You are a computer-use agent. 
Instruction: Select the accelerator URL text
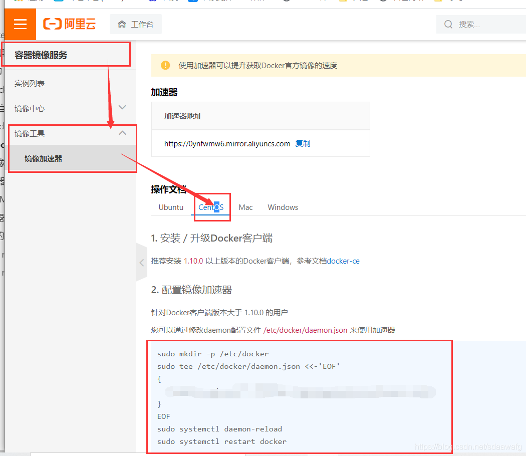227,144
